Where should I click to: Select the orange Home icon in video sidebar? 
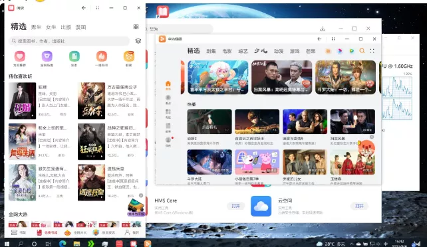(168, 86)
